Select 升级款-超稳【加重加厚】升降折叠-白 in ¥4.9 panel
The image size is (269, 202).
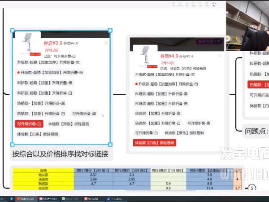166,84
